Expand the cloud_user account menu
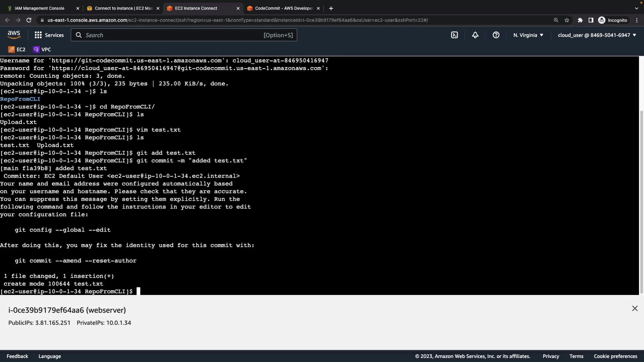The width and height of the screenshot is (644, 362). 597,35
